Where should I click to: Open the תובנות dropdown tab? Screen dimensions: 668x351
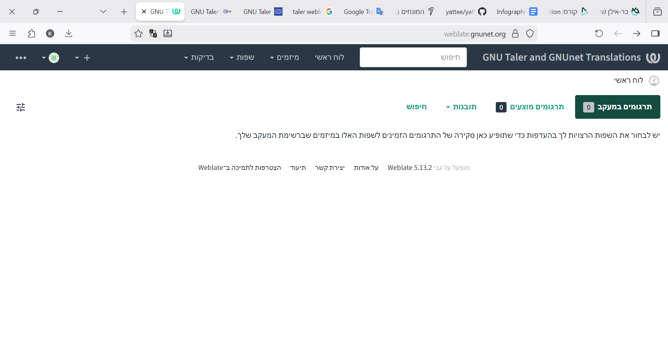[x=461, y=107]
